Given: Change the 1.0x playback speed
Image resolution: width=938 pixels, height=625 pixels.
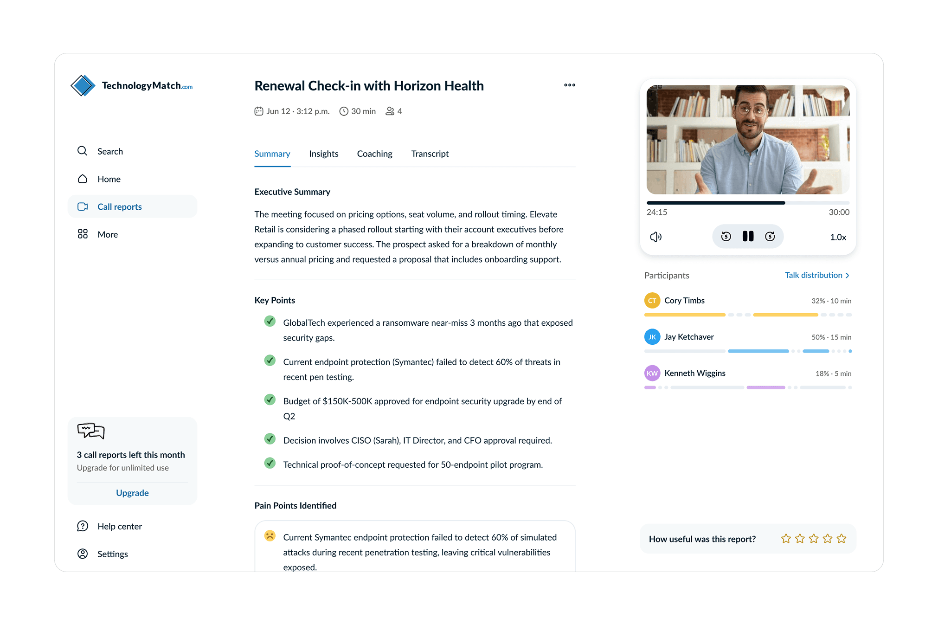Looking at the screenshot, I should coord(838,237).
